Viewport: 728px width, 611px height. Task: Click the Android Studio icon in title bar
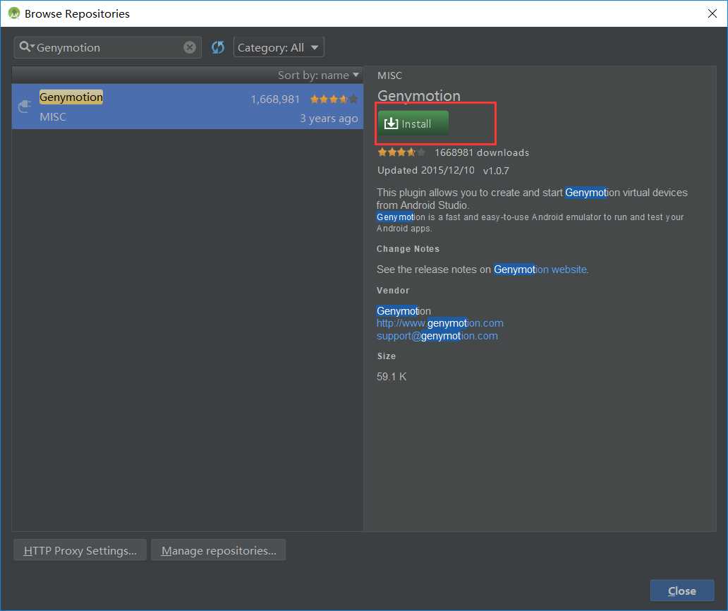click(14, 13)
